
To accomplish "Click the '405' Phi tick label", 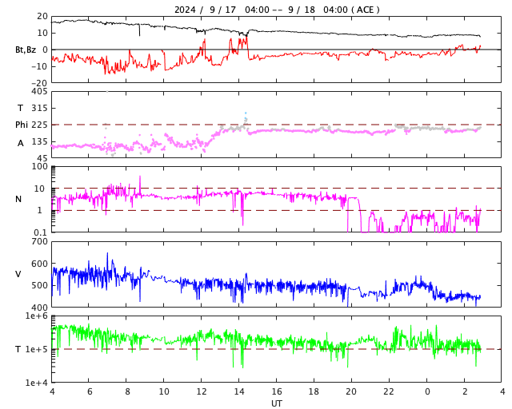I will 39,91.
